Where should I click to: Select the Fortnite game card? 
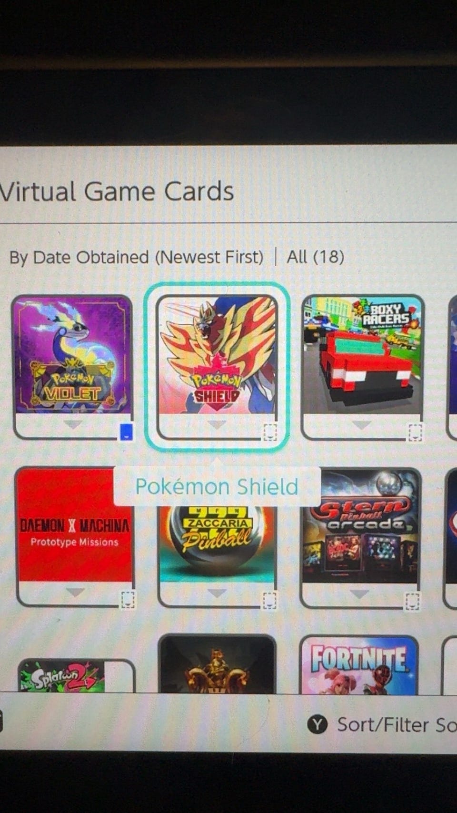tap(359, 665)
